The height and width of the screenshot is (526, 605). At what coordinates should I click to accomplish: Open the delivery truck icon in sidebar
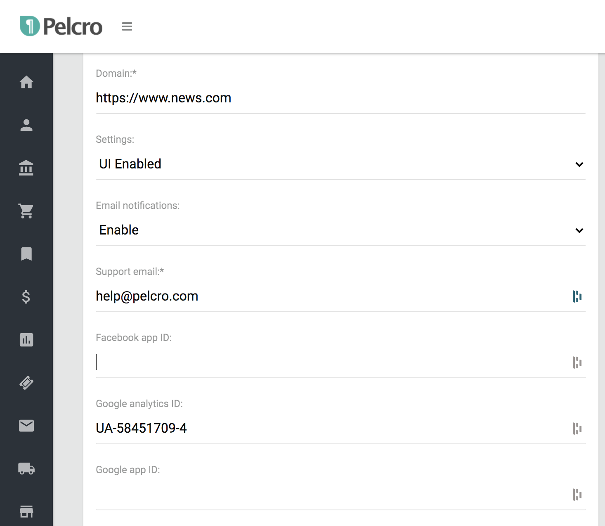click(x=26, y=469)
